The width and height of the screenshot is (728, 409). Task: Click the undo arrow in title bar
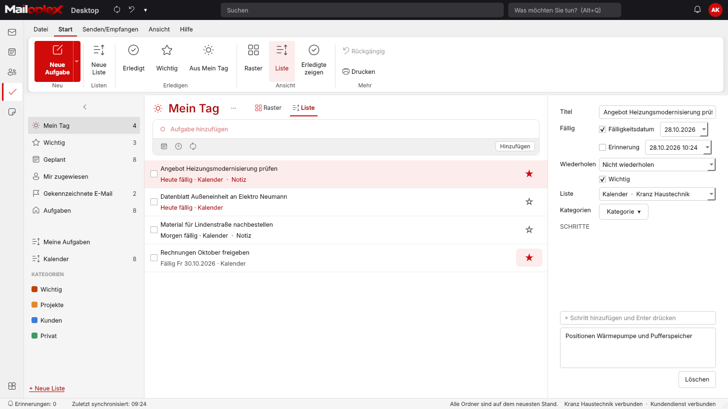pos(131,10)
